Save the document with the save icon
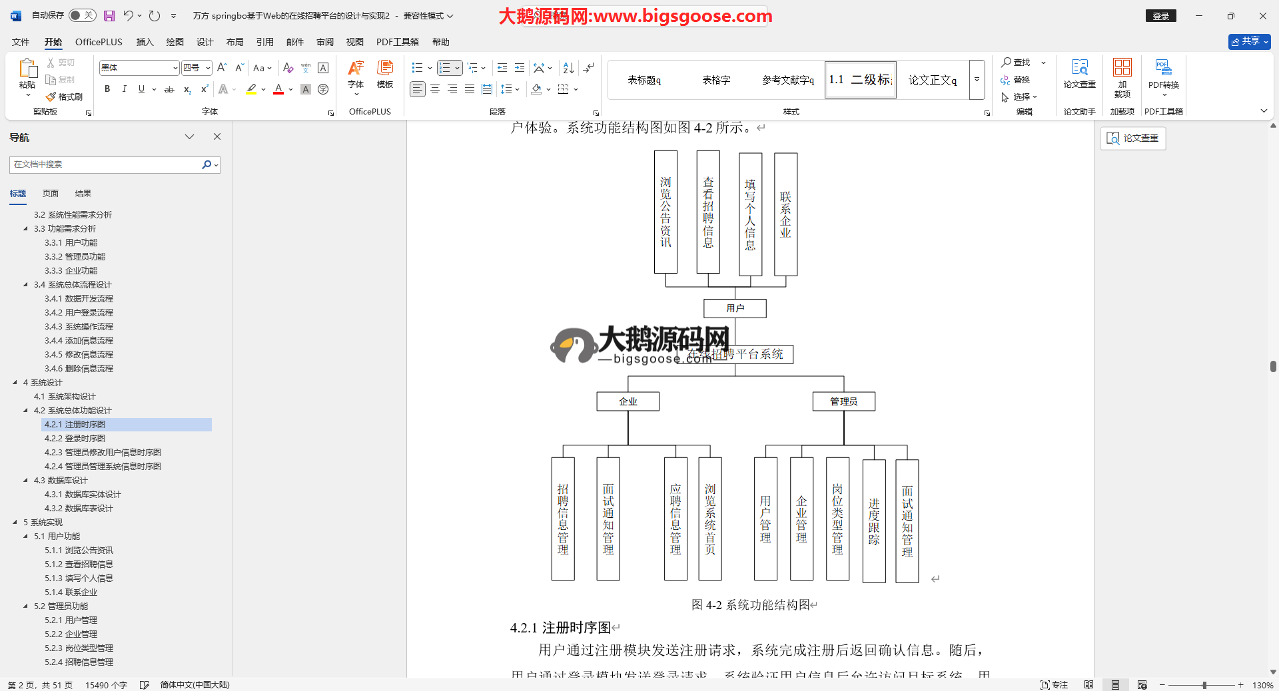 pyautogui.click(x=109, y=15)
